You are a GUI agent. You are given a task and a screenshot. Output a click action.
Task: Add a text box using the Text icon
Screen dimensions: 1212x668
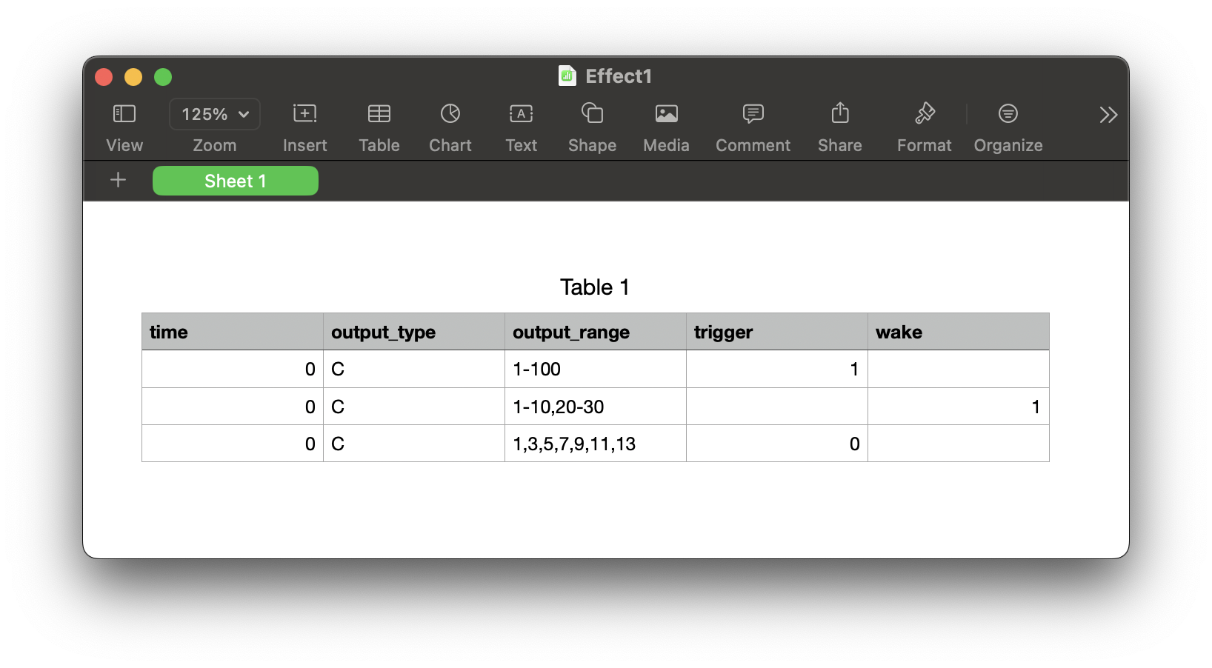point(521,126)
